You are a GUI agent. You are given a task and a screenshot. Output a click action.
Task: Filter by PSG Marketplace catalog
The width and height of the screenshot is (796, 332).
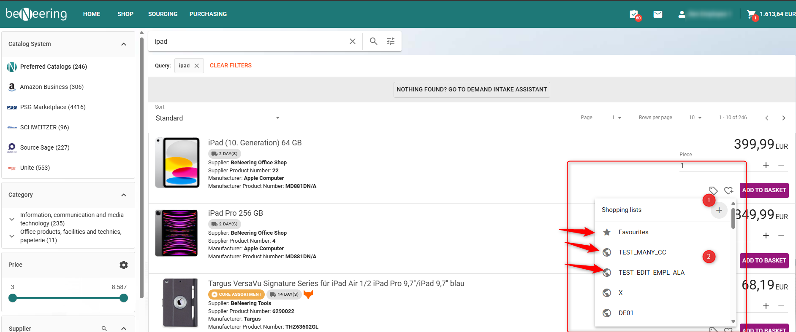click(52, 107)
